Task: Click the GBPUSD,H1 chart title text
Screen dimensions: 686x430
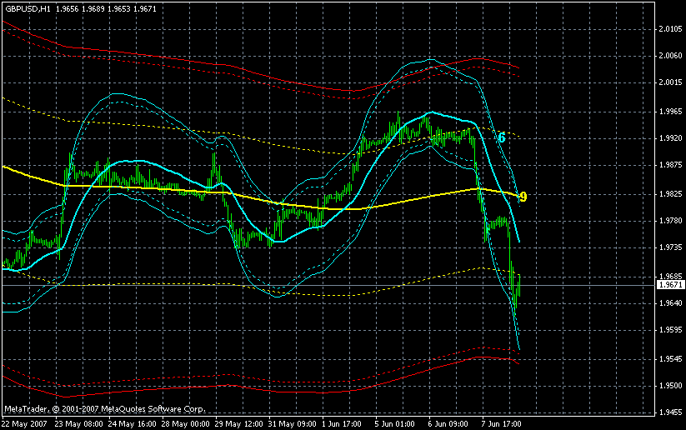Action: (28, 8)
